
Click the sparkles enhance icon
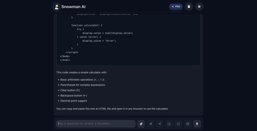click(x=160, y=124)
